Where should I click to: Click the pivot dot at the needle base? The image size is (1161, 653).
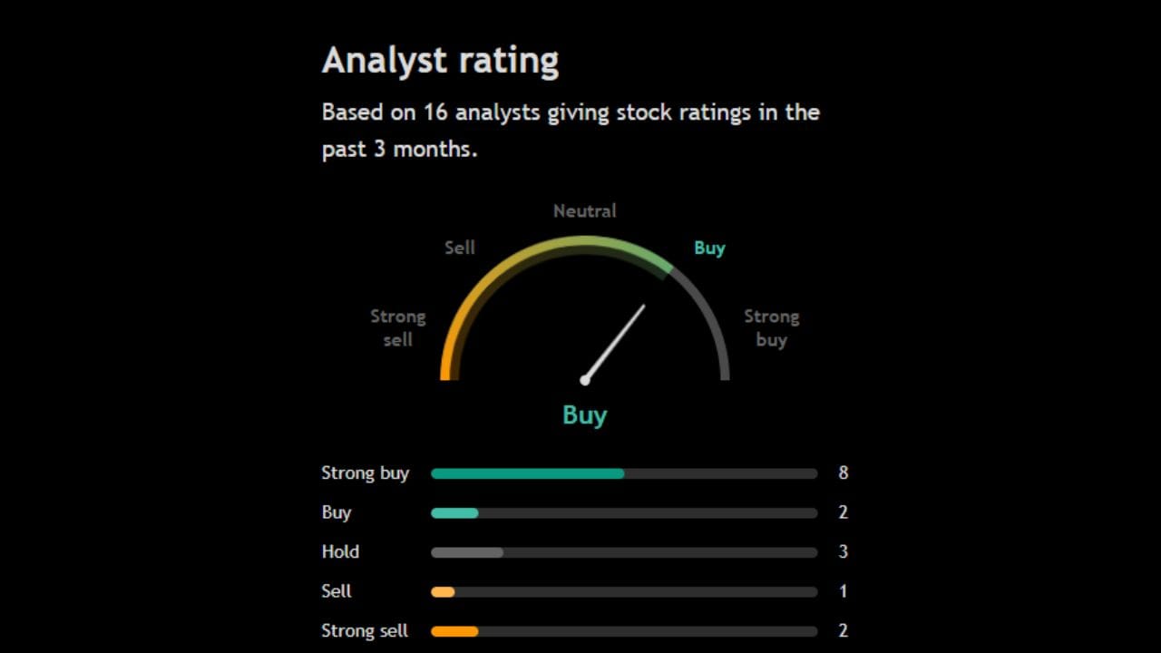[585, 380]
